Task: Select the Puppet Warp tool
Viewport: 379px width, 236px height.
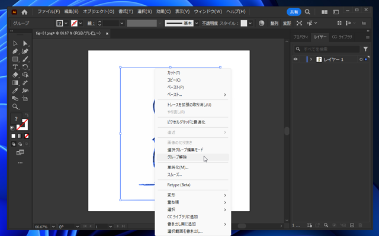Action: click(x=25, y=90)
